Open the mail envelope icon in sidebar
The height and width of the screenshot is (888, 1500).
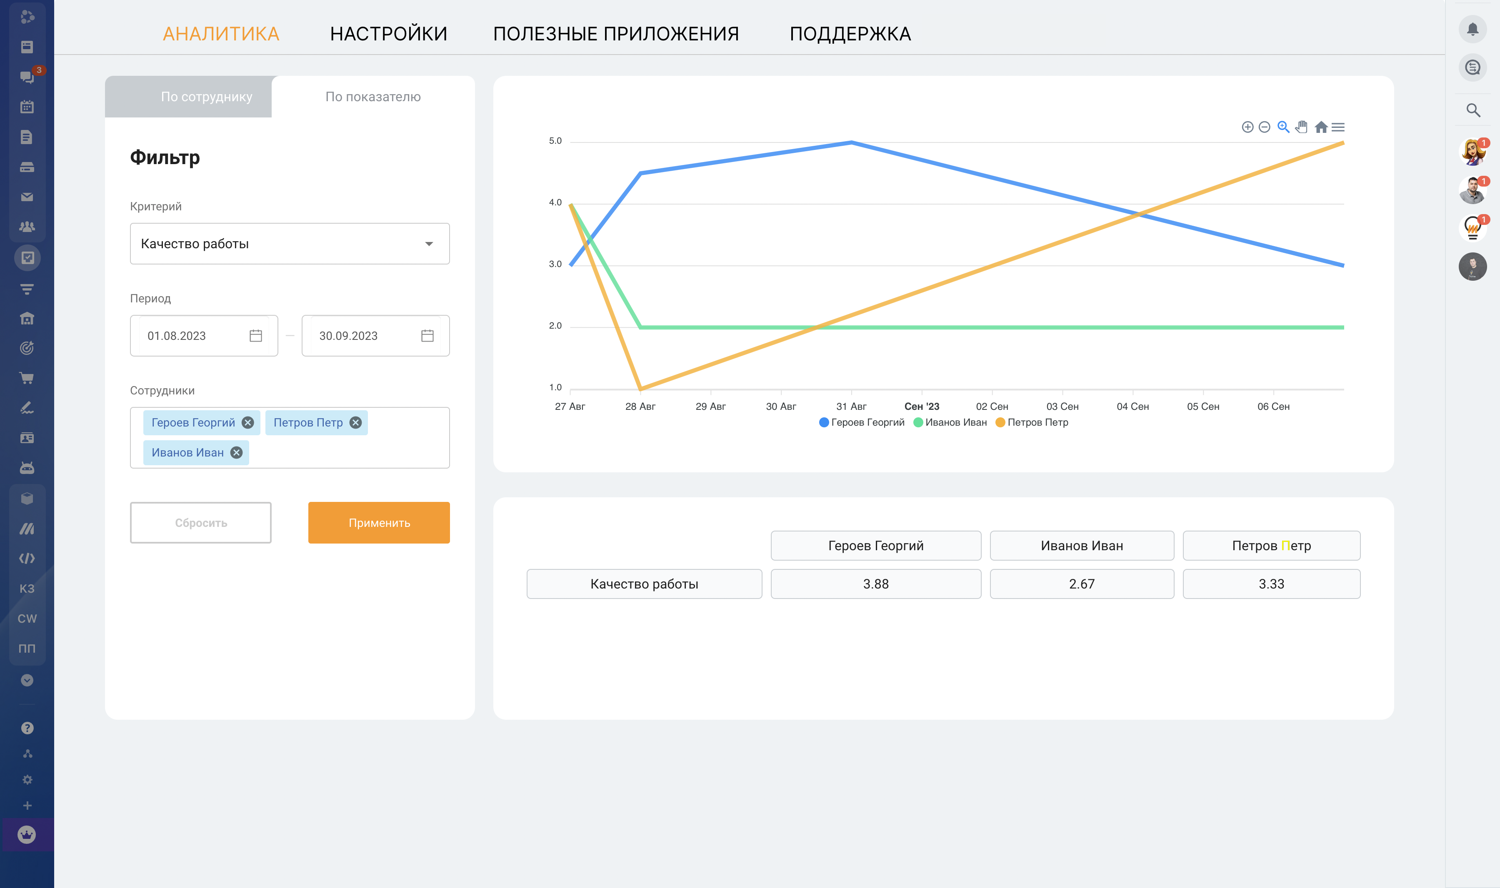pos(27,197)
